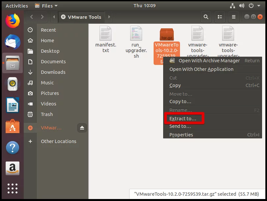Open the Help icon in the dock
Screen dimensions: 267x201
[13, 148]
